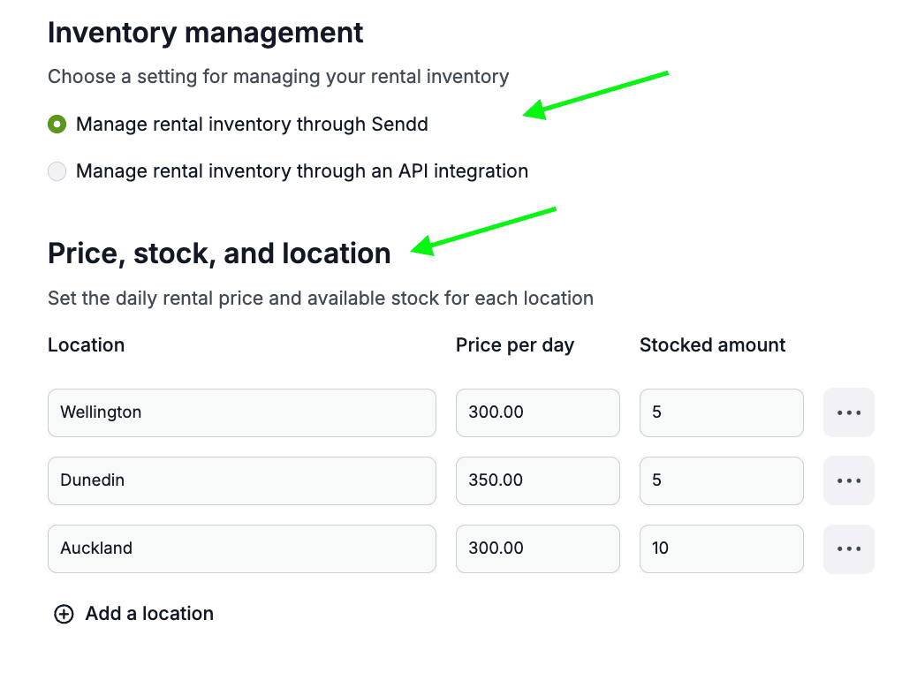The width and height of the screenshot is (917, 673).
Task: Click the Inventory management heading
Action: click(x=205, y=33)
